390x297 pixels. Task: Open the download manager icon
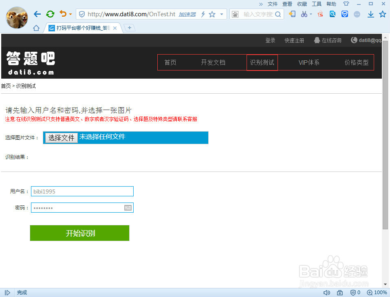pos(371,14)
